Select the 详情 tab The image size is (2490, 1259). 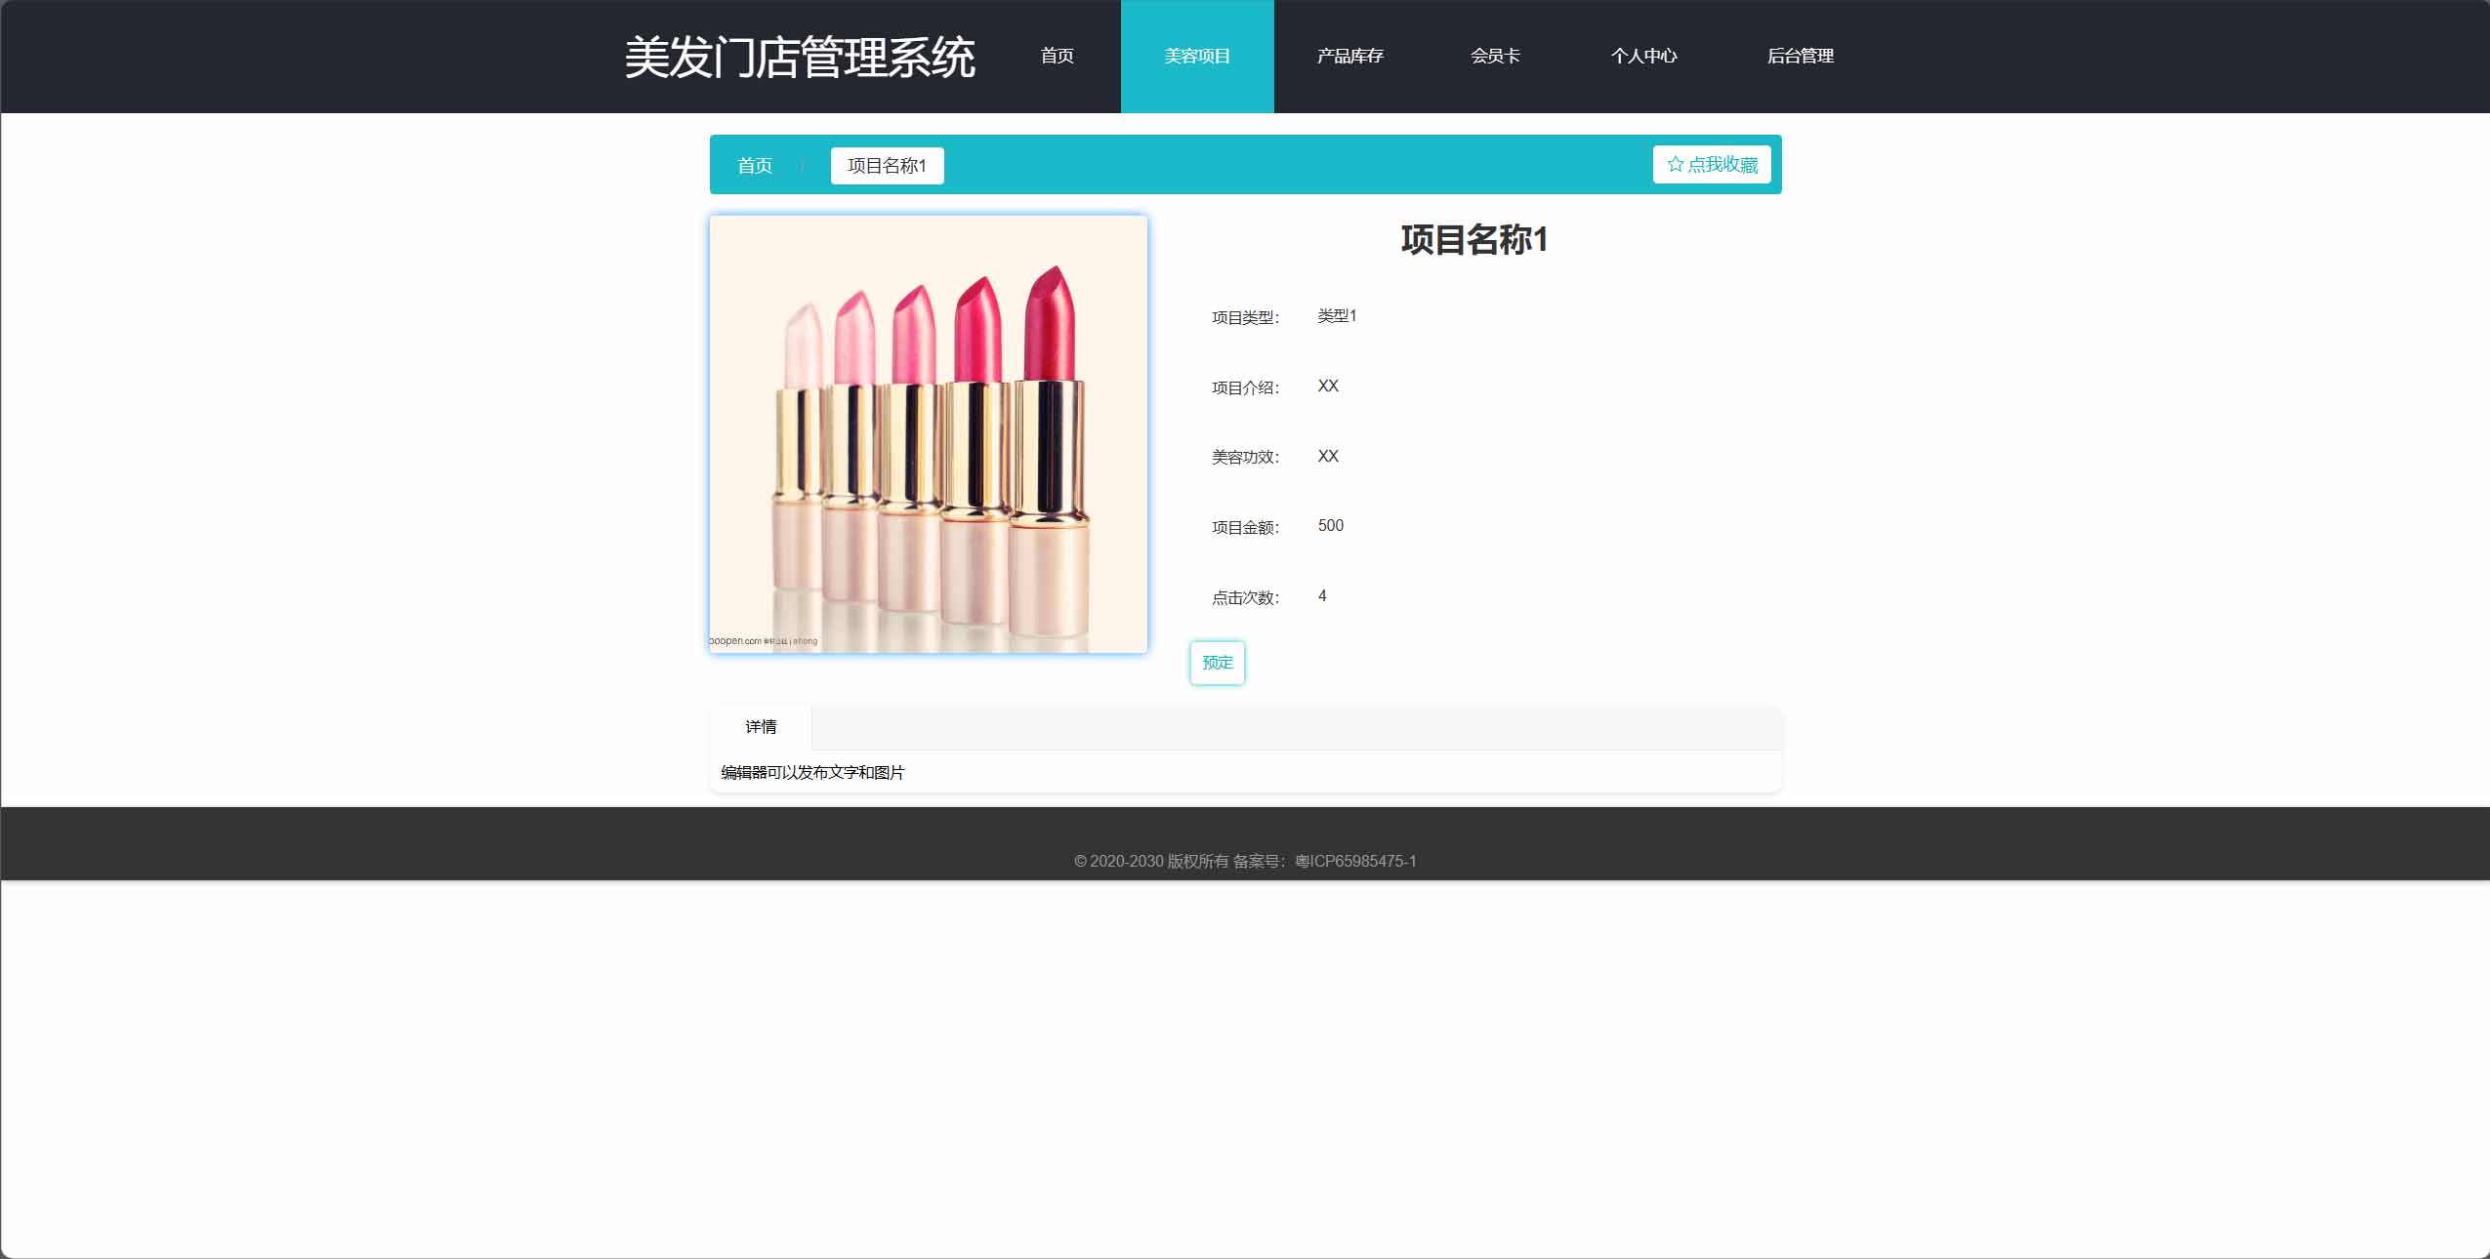[x=761, y=727]
